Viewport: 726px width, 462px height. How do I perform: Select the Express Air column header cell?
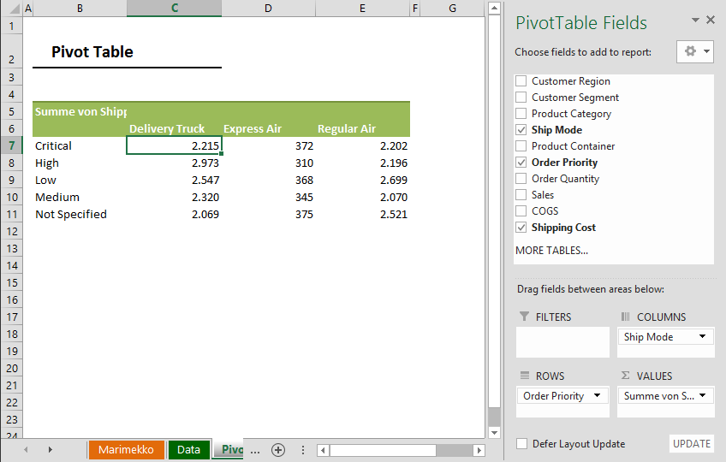268,128
